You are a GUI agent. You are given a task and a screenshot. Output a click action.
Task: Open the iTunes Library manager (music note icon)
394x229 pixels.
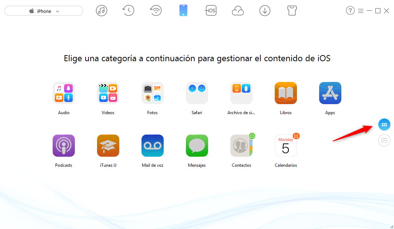[101, 10]
